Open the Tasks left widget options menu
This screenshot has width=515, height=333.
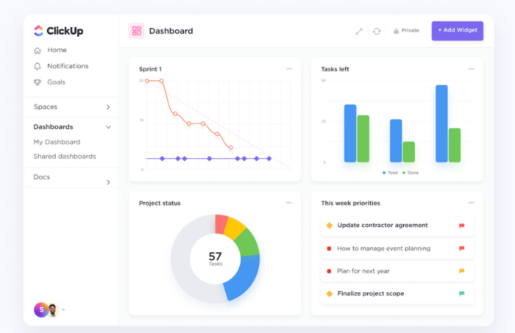pyautogui.click(x=471, y=69)
